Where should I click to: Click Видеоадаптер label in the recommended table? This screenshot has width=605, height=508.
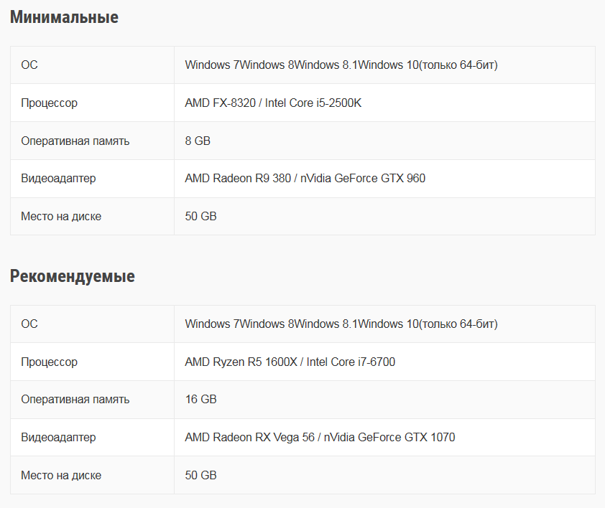(58, 438)
